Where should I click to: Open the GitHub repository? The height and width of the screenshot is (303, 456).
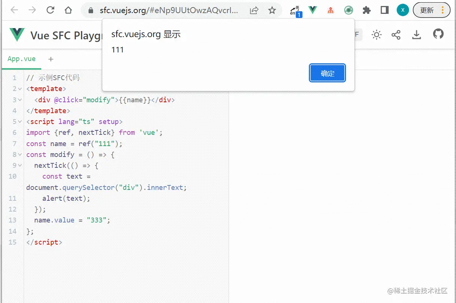(438, 34)
